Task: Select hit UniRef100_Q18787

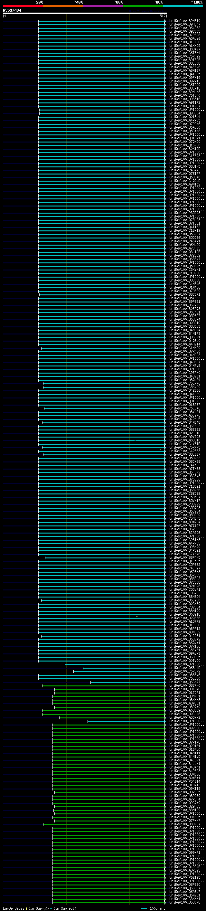Action: (x=184, y=405)
